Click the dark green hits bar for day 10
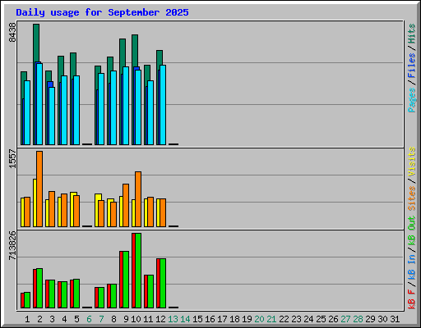421x328 pixels. tap(135, 51)
